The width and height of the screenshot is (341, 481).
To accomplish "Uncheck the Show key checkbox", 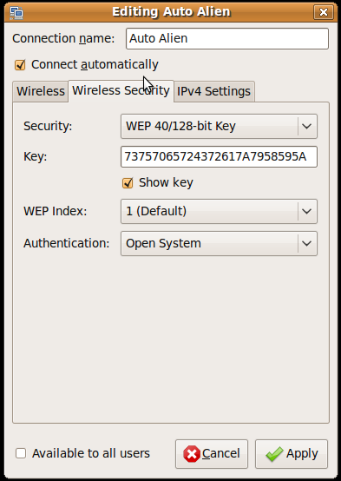I will 128,183.
